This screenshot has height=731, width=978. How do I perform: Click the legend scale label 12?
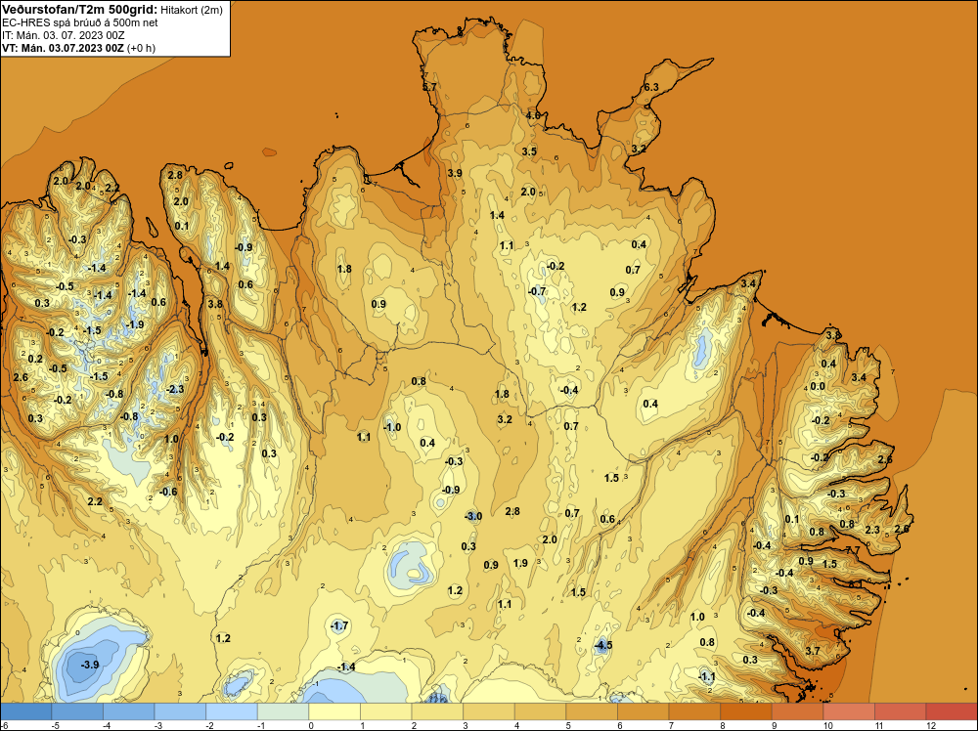(931, 725)
